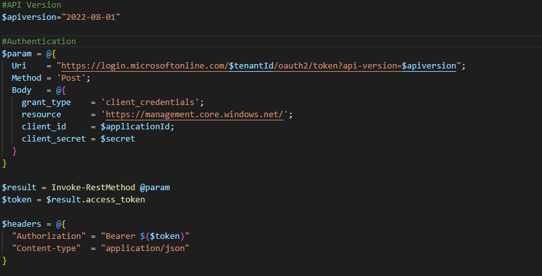Click $apiversion at end of Uri string
Screen dimensions: 542x276
tap(429, 66)
